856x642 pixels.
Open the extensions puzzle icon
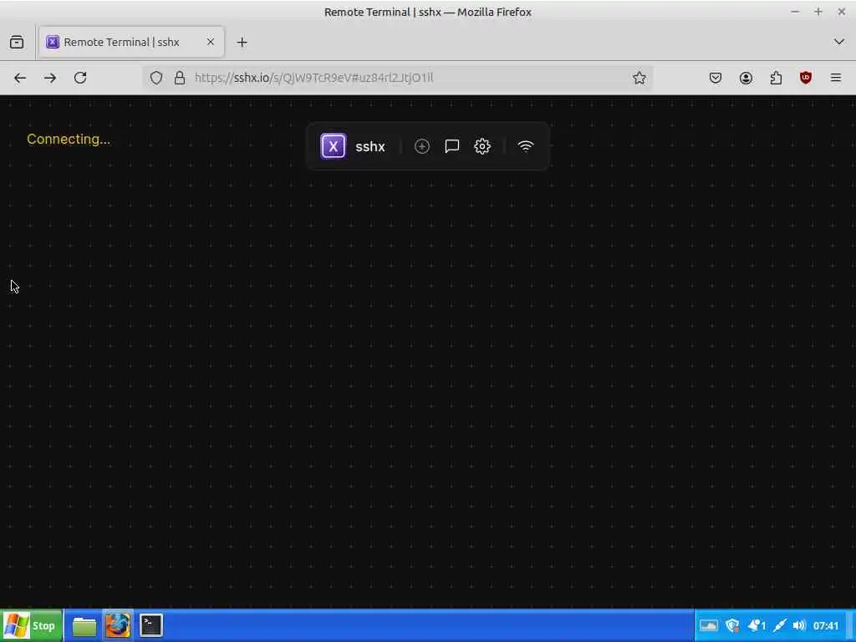tap(776, 78)
